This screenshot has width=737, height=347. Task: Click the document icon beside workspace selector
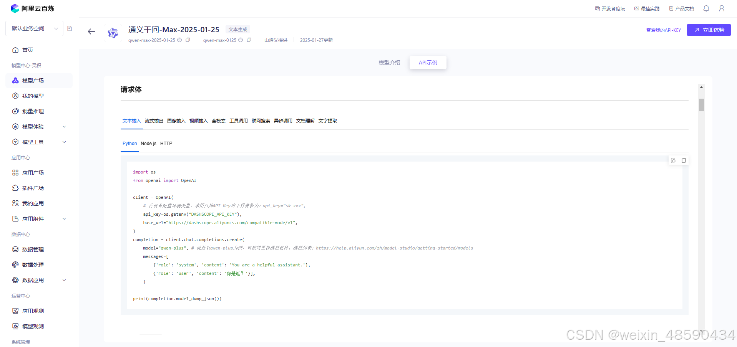pos(70,28)
